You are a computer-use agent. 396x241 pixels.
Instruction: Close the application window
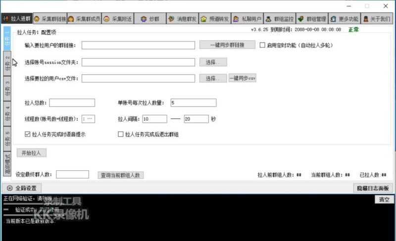386,6
